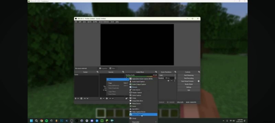The image size is (275, 123).
Task: Move scene up arrow
Action: point(85,98)
